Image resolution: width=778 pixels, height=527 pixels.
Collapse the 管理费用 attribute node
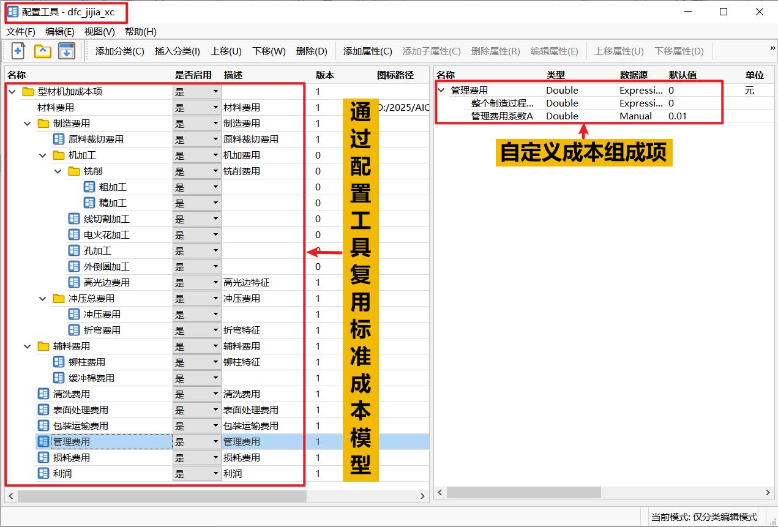pyautogui.click(x=441, y=91)
